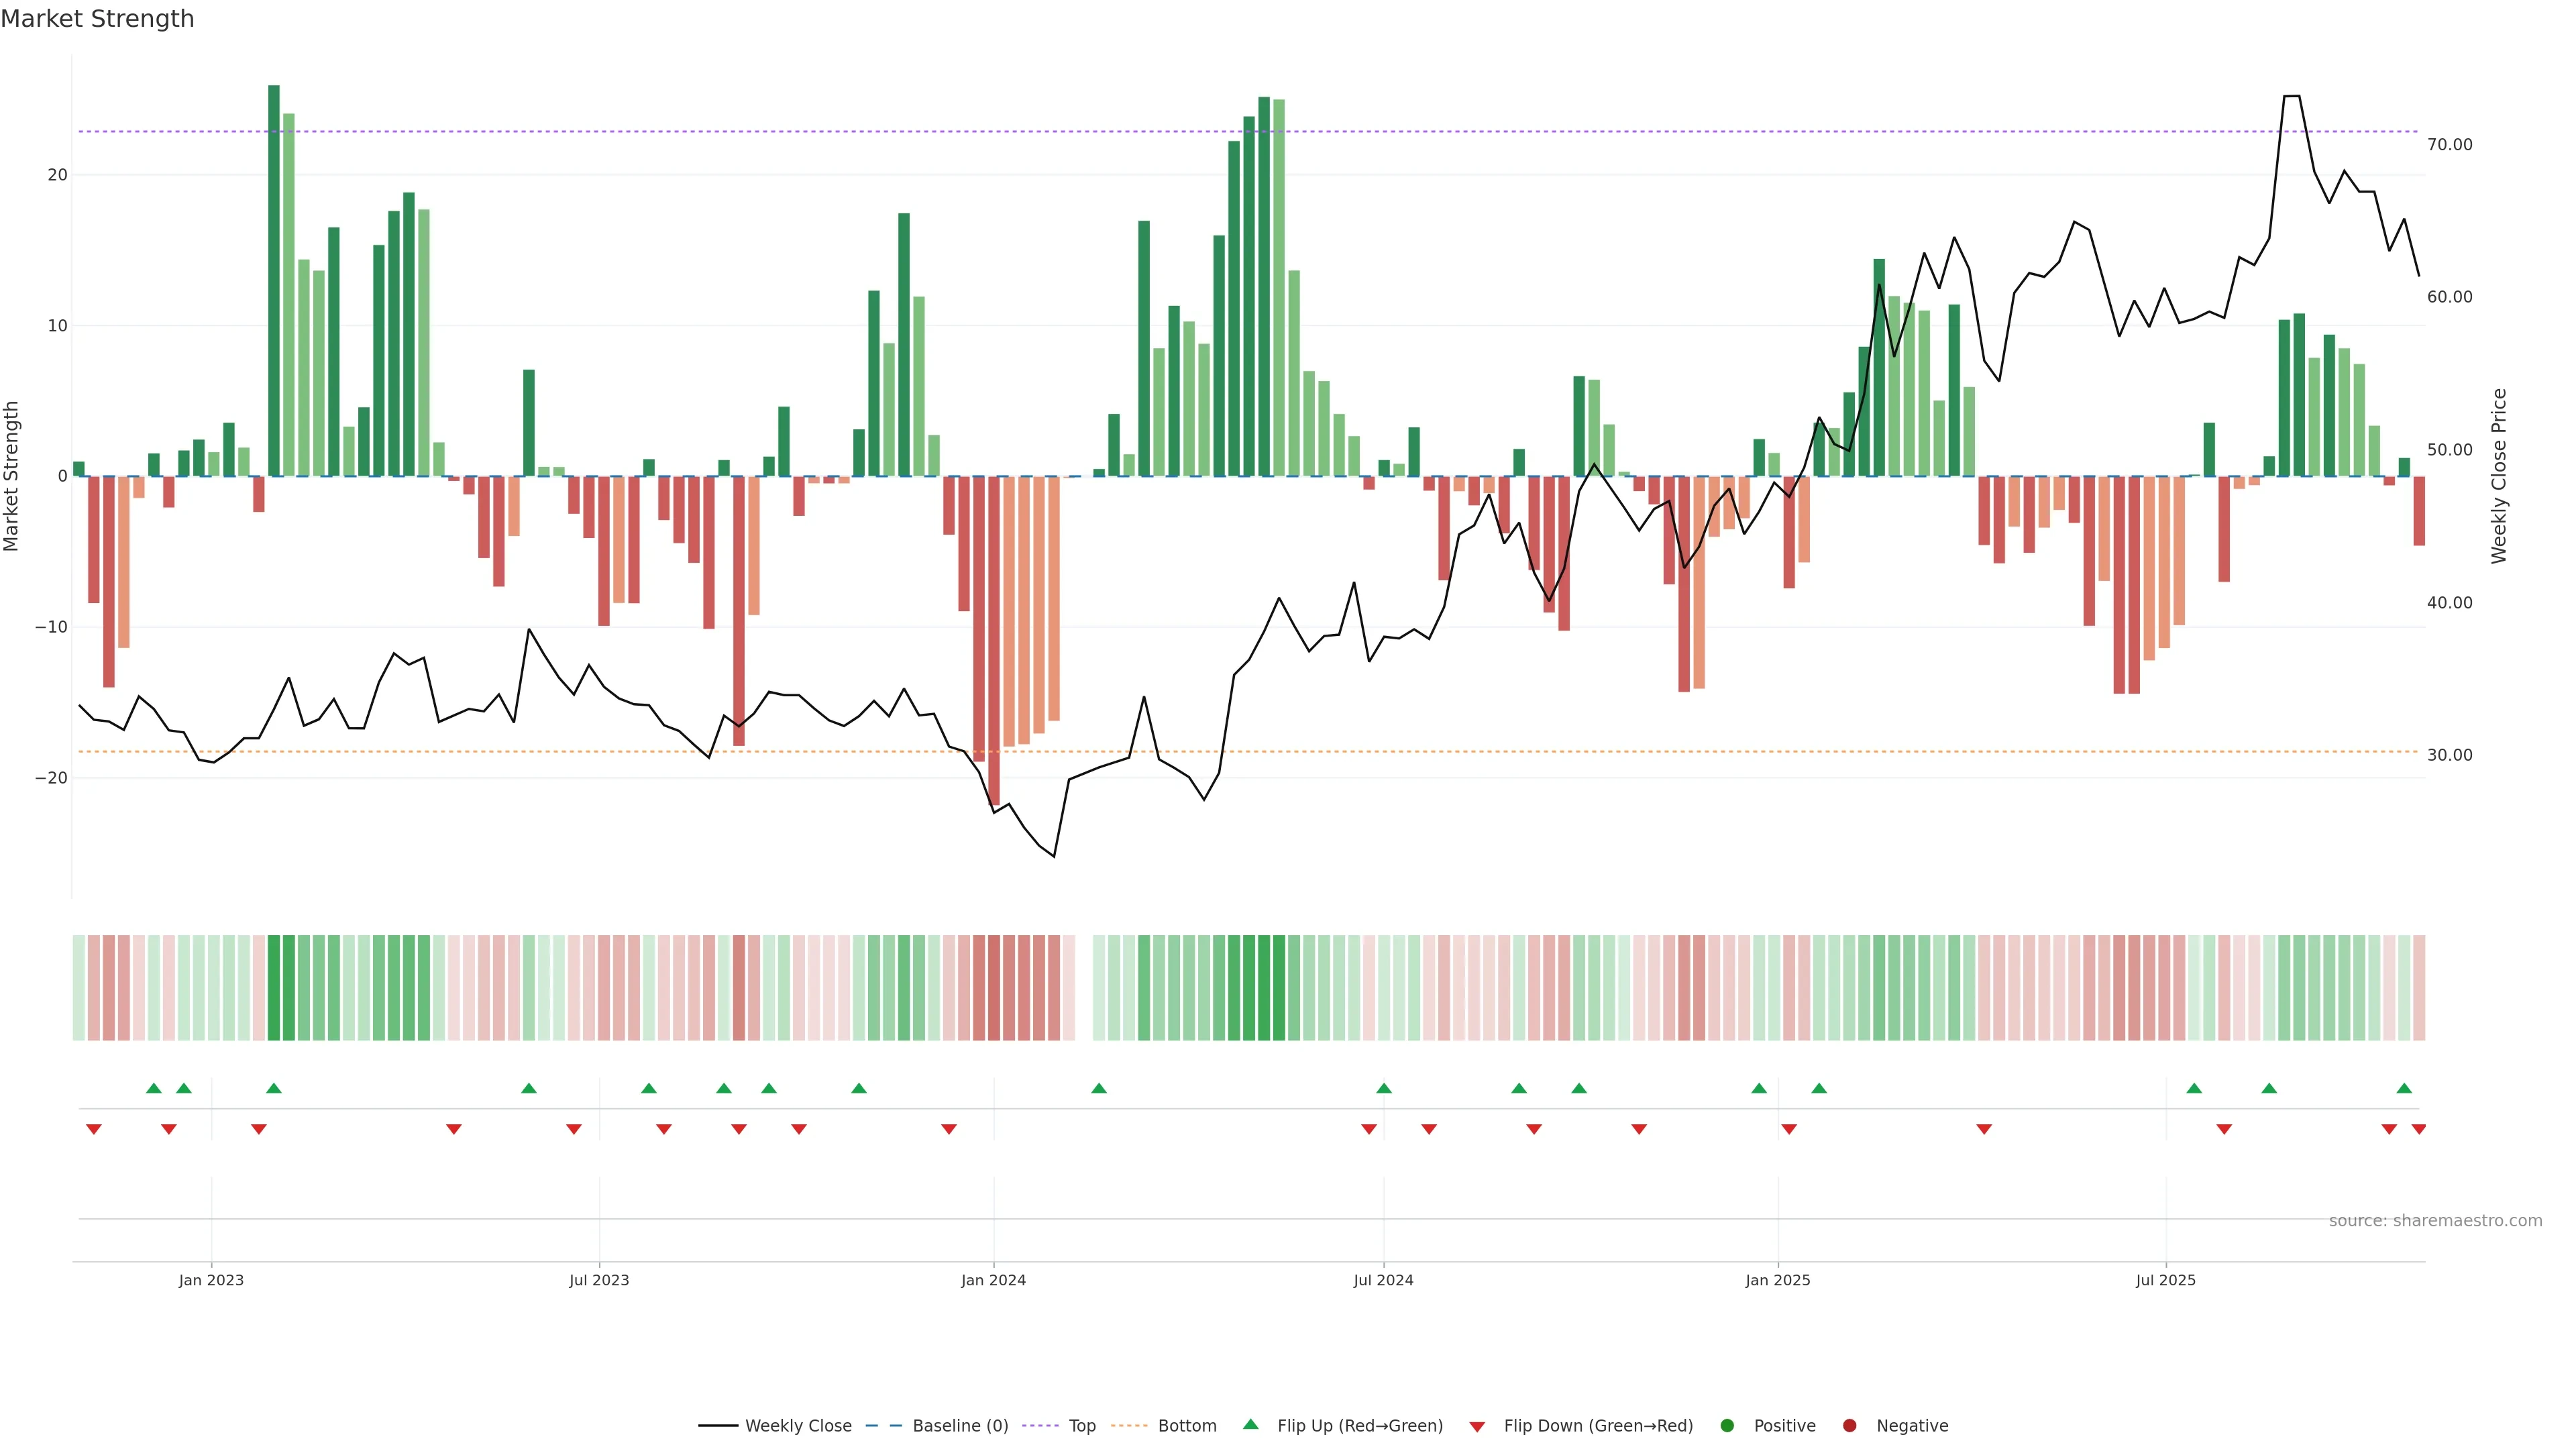The image size is (2576, 1449).
Task: Click the red Negative legend dot
Action: pyautogui.click(x=1849, y=1426)
